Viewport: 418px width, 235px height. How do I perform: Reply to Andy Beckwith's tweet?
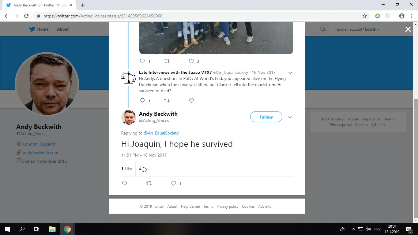pyautogui.click(x=124, y=183)
